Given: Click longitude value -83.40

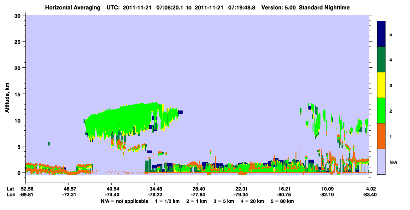Looking at the screenshot, I should pyautogui.click(x=369, y=194).
